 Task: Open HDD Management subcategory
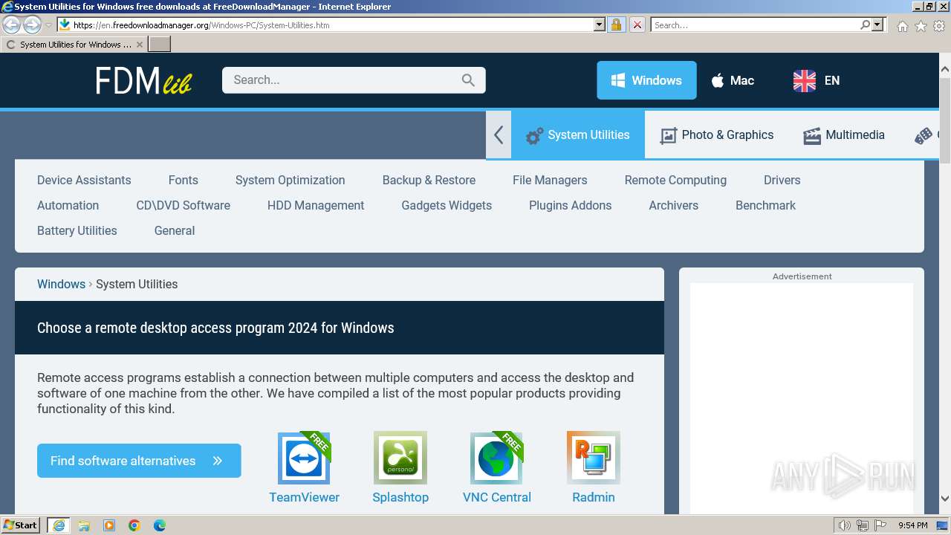[316, 205]
